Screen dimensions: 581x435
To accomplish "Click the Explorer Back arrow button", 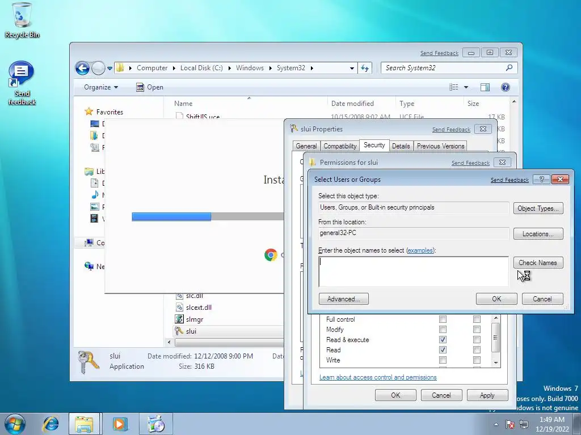I will (x=82, y=68).
